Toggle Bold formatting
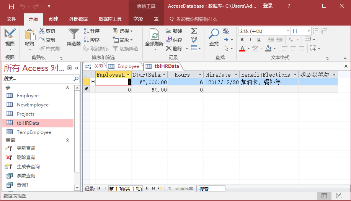351x201 pixels. (x=242, y=40)
